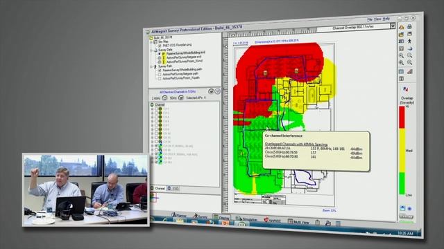Select the walking person survey path icon
This screenshot has width=444, height=249.
point(409,41)
